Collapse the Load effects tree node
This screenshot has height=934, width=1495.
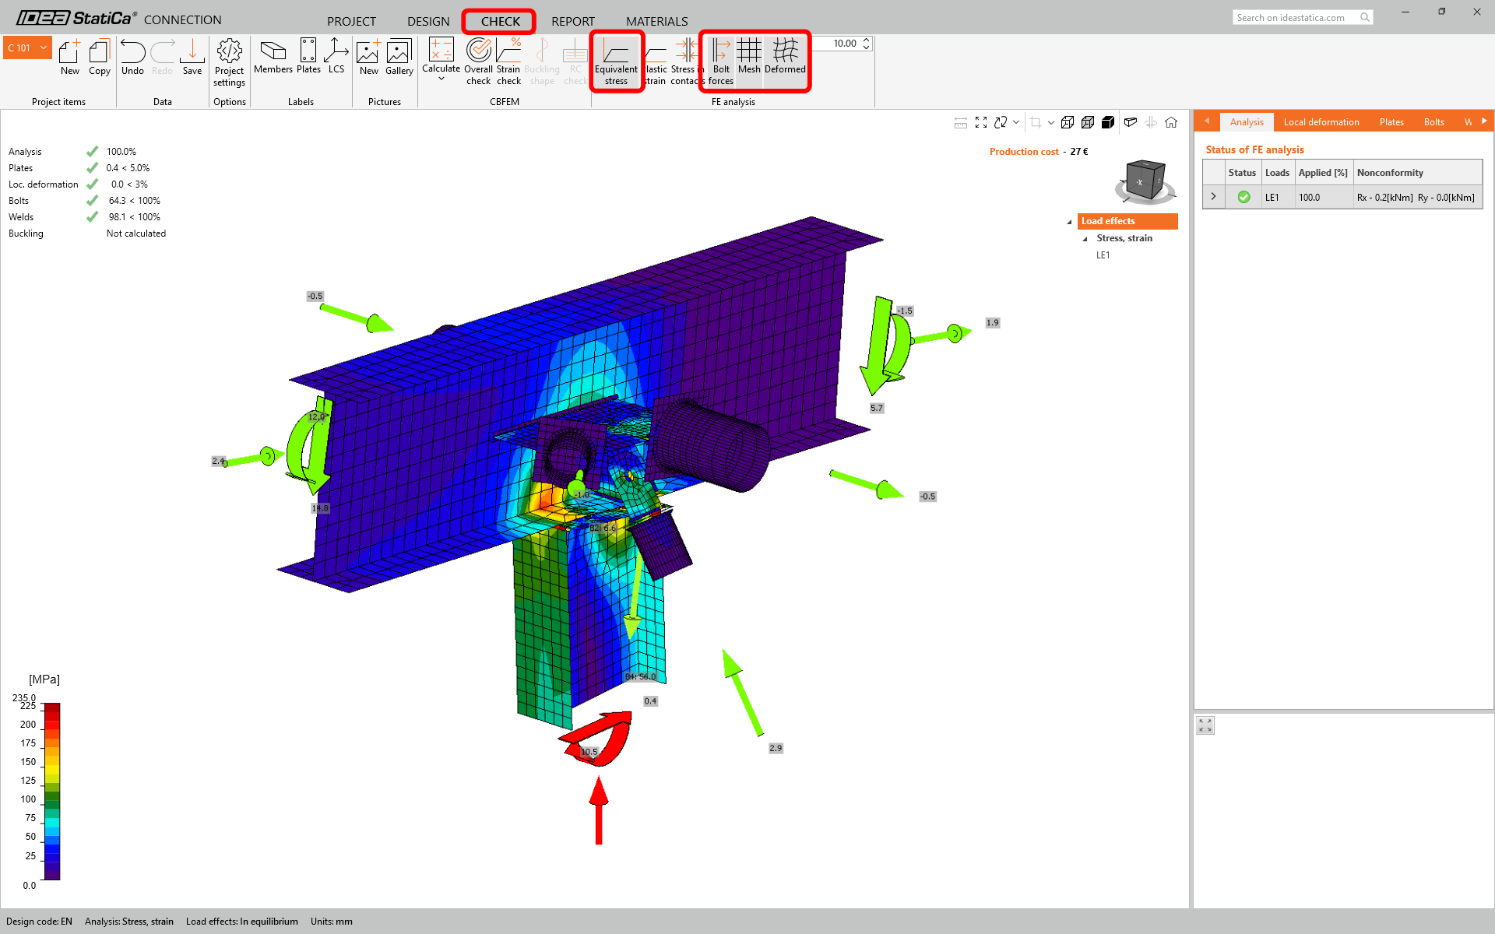[x=1069, y=222]
